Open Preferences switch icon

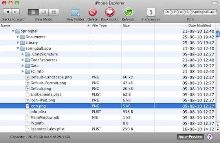tap(151, 12)
